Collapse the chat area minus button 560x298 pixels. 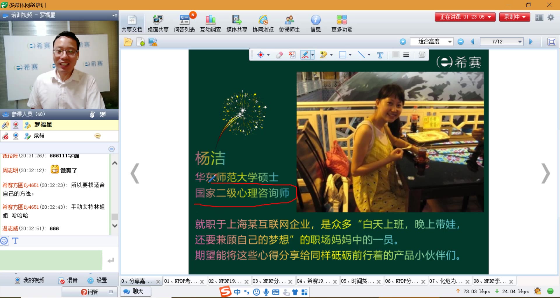click(x=111, y=149)
